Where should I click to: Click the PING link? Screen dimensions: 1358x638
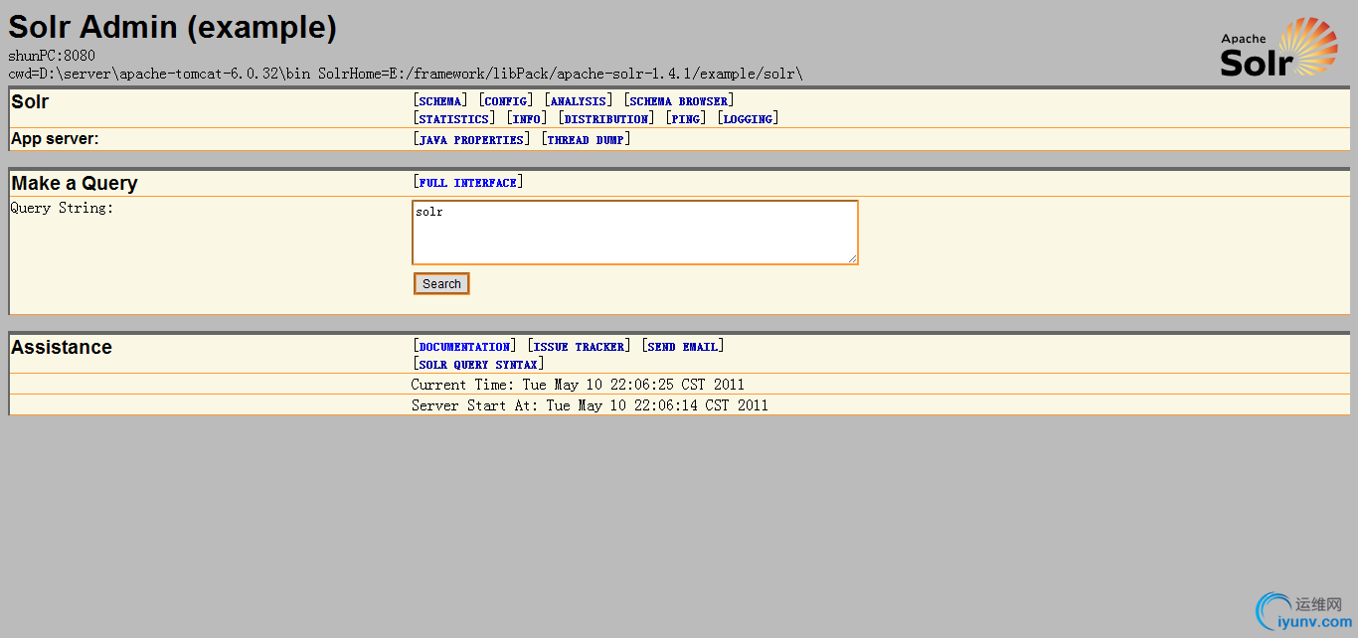coord(686,119)
